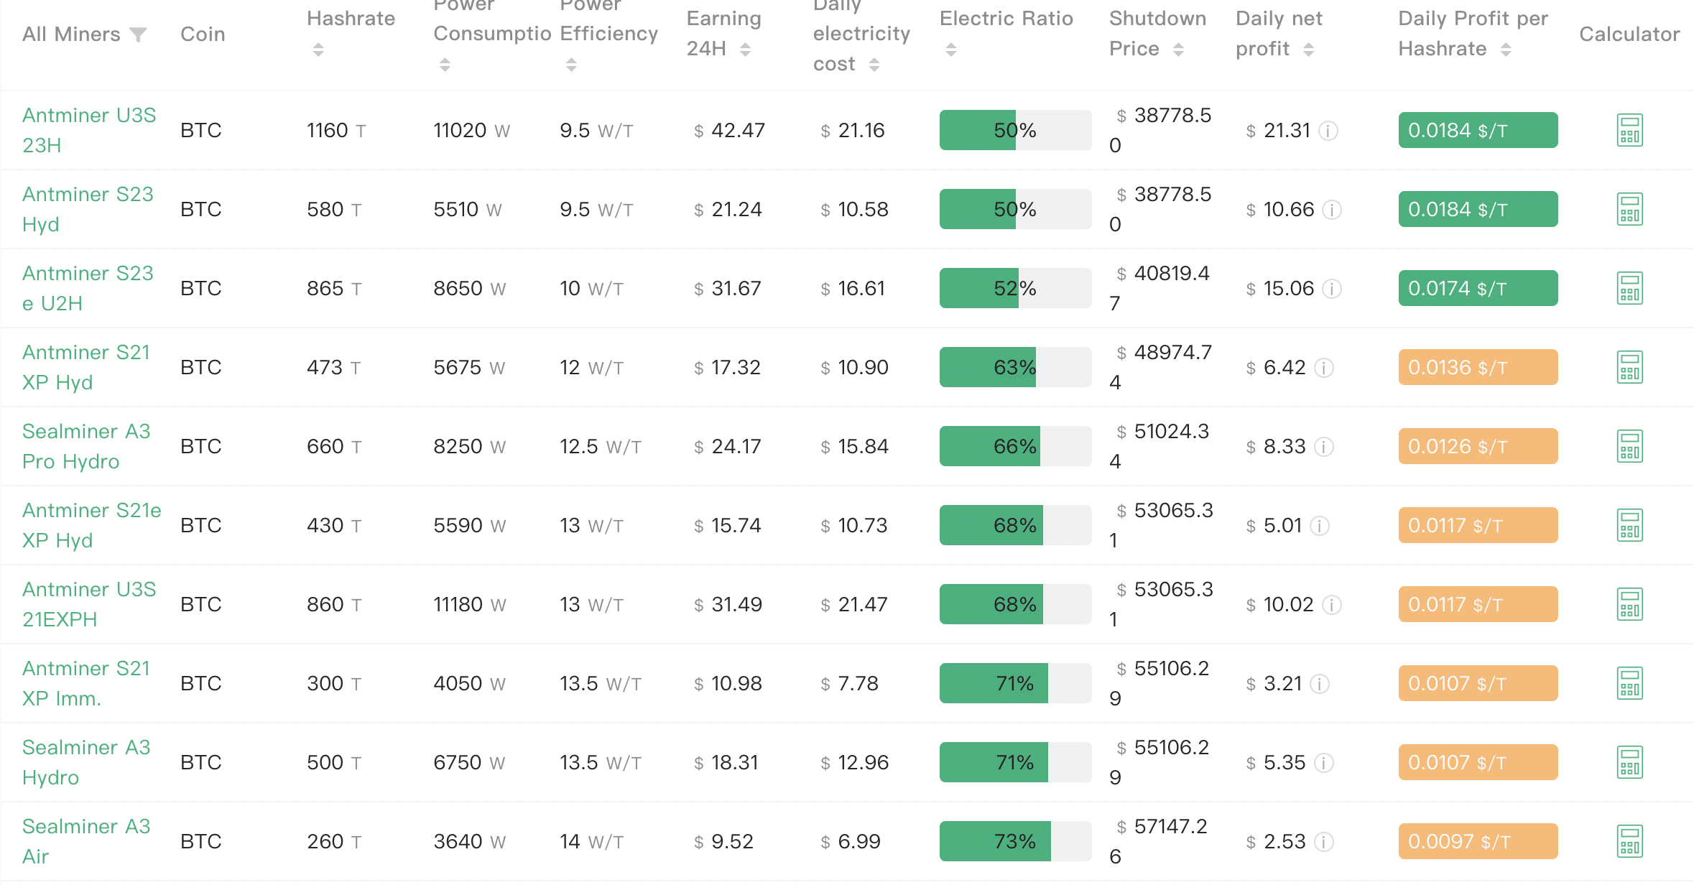Open Sealminer A3 Hydro miner link
The width and height of the screenshot is (1694, 885).
86,762
